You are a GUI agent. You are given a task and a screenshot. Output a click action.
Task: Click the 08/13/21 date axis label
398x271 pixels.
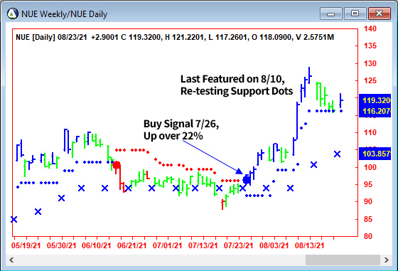309,245
